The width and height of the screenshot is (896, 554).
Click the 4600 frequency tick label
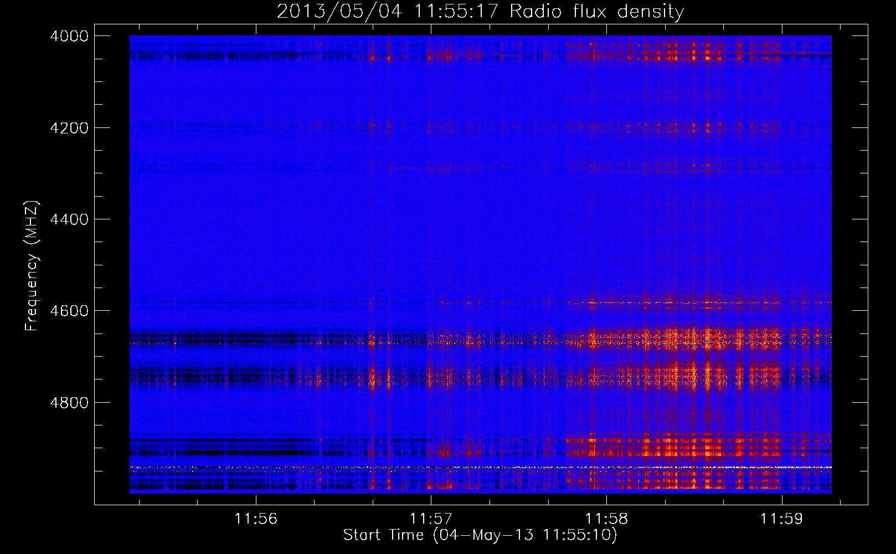(x=69, y=311)
